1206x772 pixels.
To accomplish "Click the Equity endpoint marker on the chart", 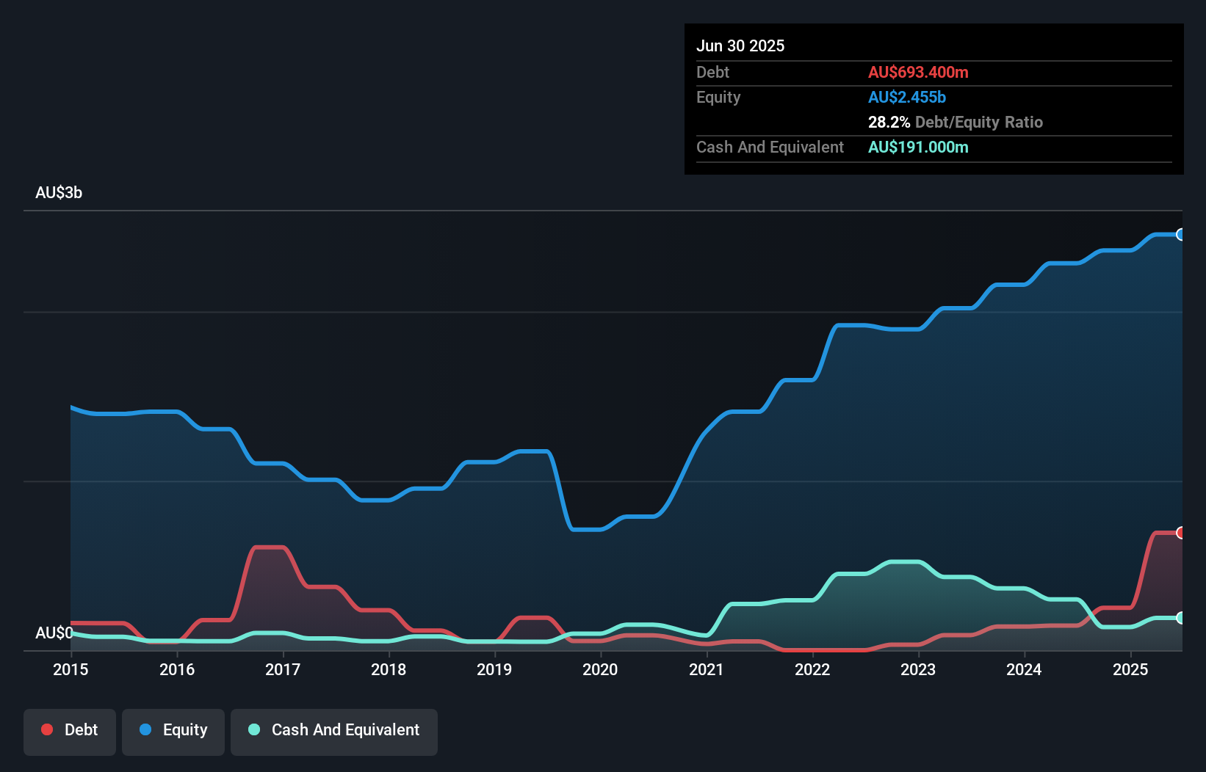I will (1181, 235).
